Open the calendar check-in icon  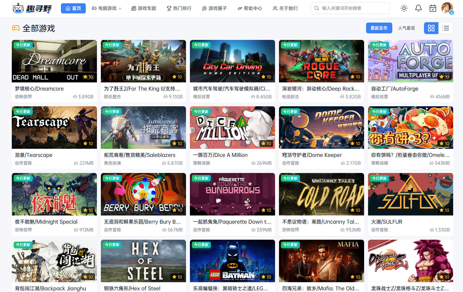433,8
